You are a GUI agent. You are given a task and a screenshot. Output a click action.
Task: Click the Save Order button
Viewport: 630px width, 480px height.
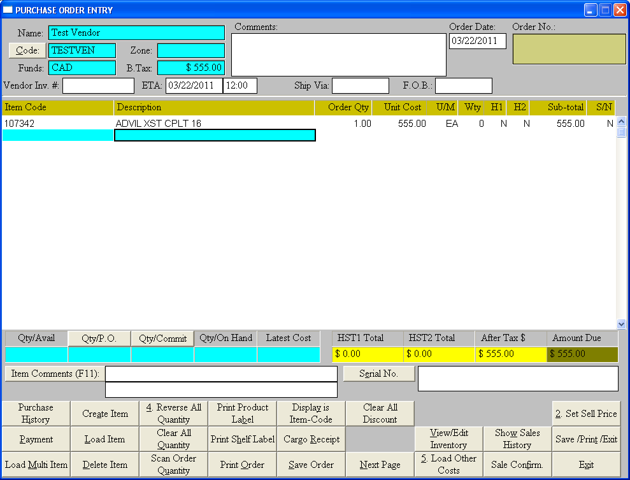(311, 465)
